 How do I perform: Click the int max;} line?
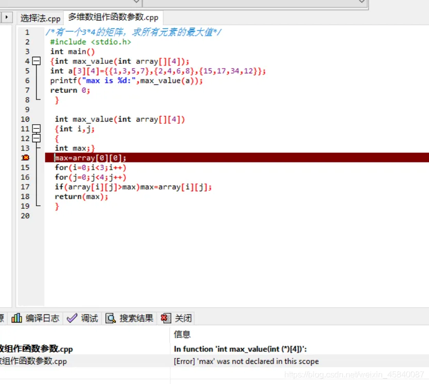pyautogui.click(x=75, y=148)
